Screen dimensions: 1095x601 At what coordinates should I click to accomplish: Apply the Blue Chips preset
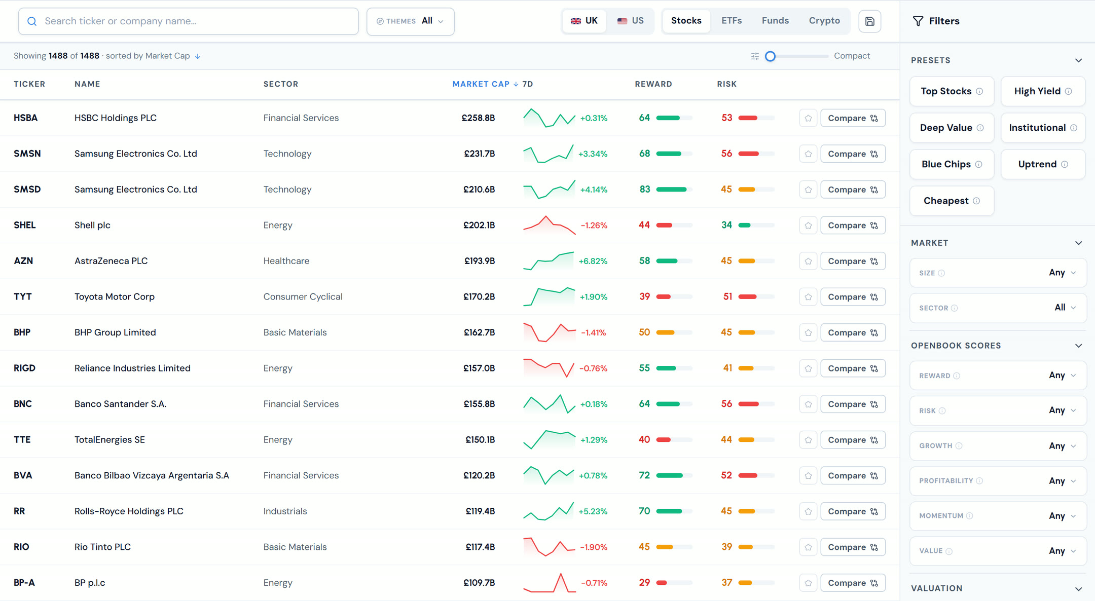point(952,164)
